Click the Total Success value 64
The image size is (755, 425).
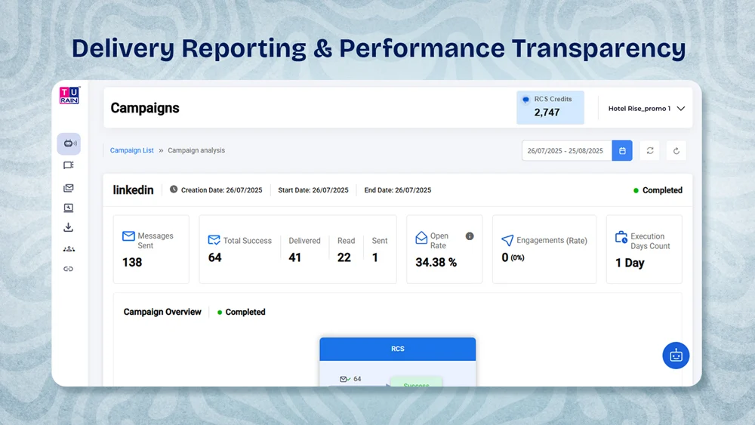[214, 257]
